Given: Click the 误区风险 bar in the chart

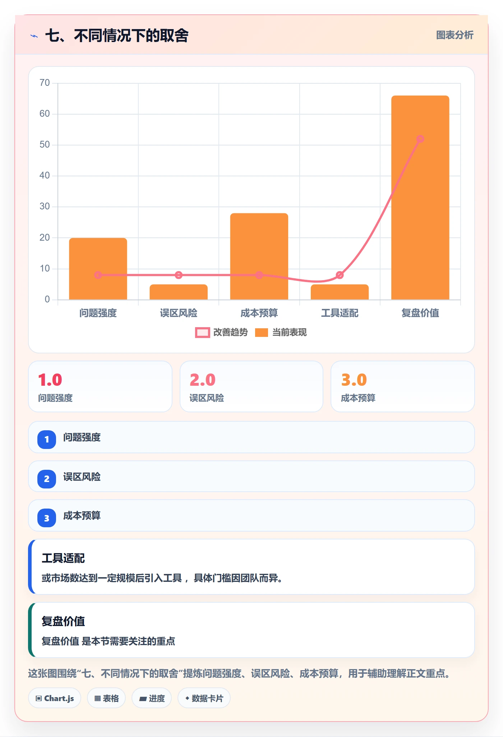Looking at the screenshot, I should pos(179,292).
